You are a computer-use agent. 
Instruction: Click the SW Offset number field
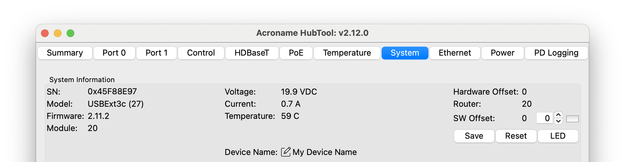click(x=545, y=118)
